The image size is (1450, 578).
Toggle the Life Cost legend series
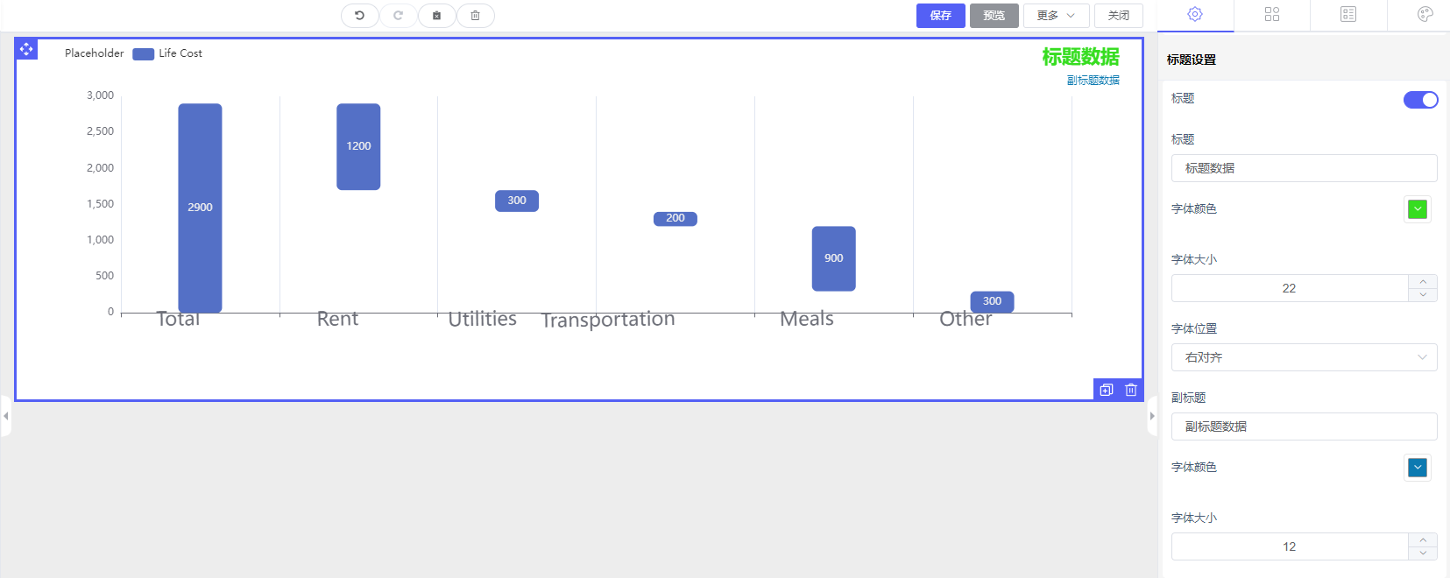coord(168,53)
